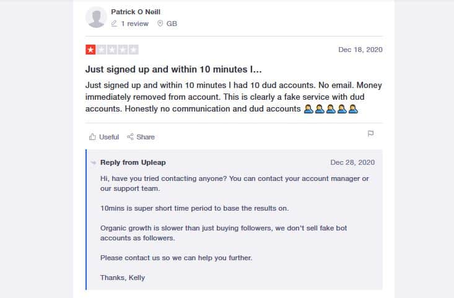Click the last face emoji in review

tap(353, 108)
